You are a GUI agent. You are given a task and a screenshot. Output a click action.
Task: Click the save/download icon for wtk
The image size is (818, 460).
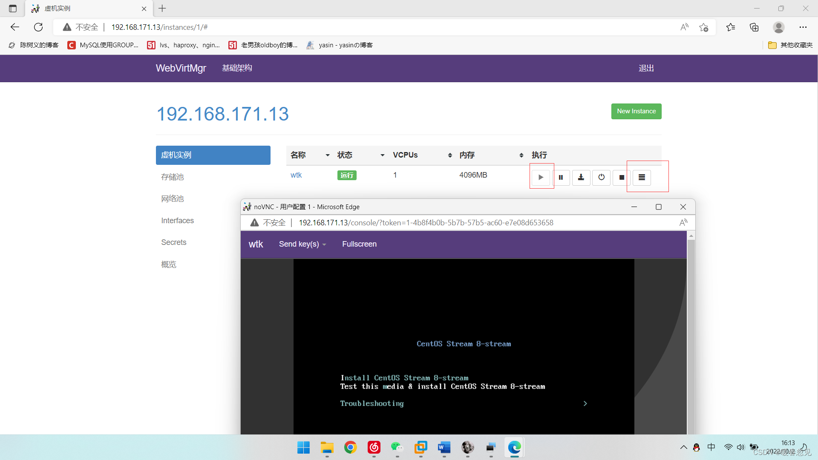click(x=581, y=177)
